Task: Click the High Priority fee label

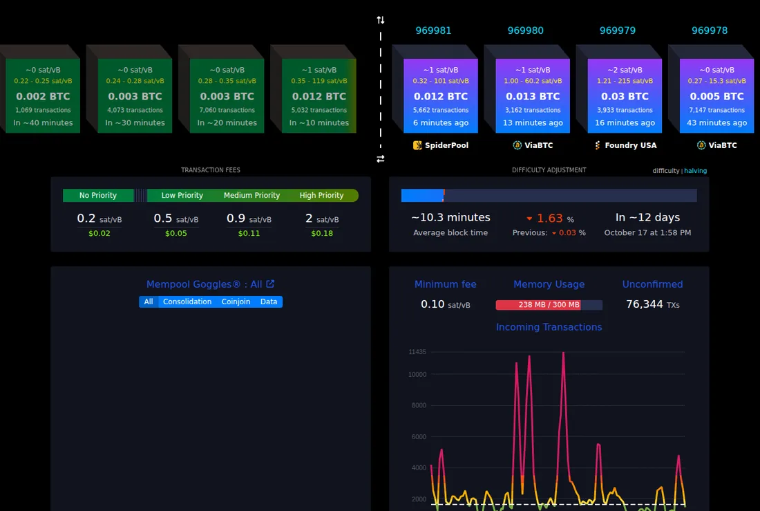Action: click(x=321, y=195)
